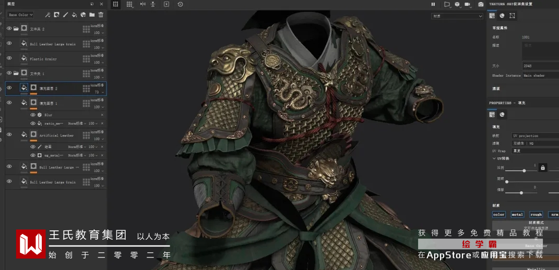Image resolution: width=559 pixels, height=270 pixels.
Task: Add an effect using the magic wand icon
Action: tap(47, 15)
